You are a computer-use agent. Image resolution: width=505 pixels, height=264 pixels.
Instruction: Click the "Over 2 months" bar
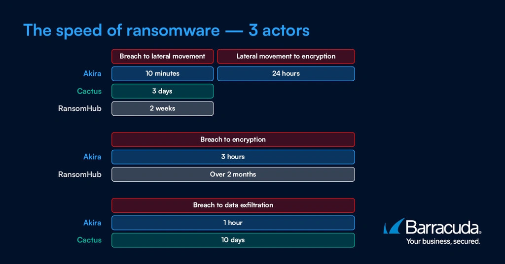coord(233,174)
